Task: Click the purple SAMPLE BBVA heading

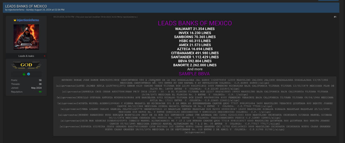Action: 194,74
